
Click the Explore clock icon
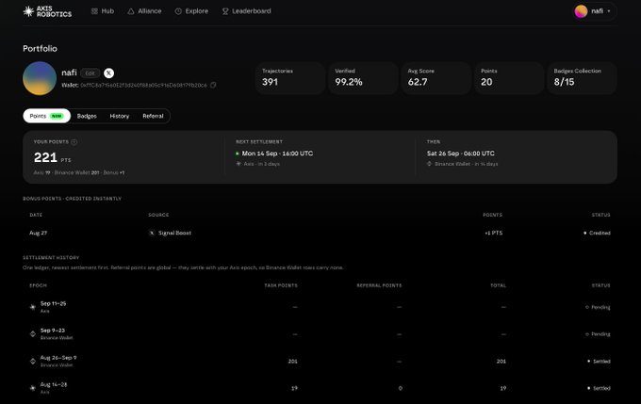(x=178, y=11)
